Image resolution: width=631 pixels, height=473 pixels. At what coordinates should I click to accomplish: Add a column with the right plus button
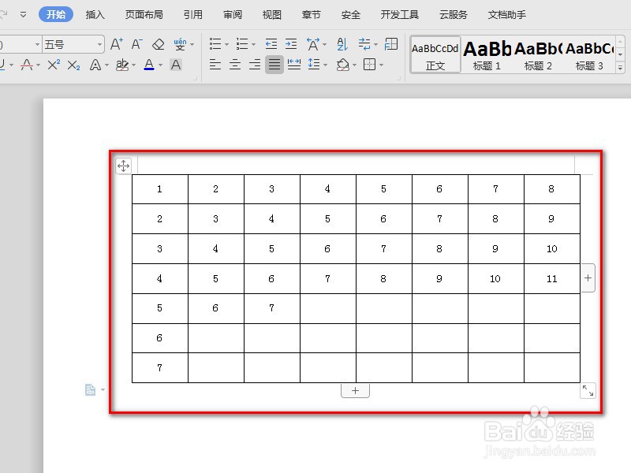coord(588,278)
